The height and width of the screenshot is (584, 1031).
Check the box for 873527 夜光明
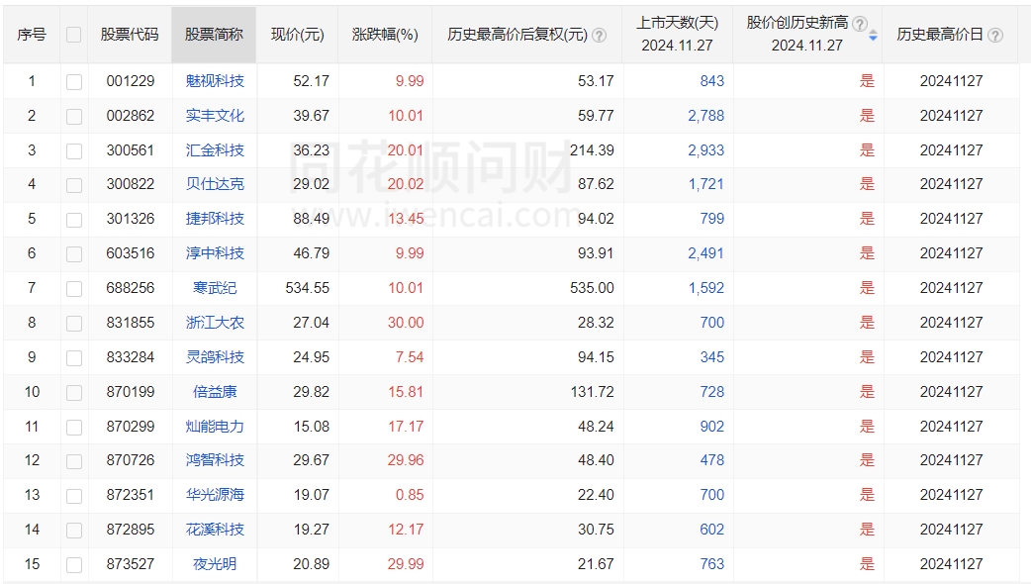74,565
